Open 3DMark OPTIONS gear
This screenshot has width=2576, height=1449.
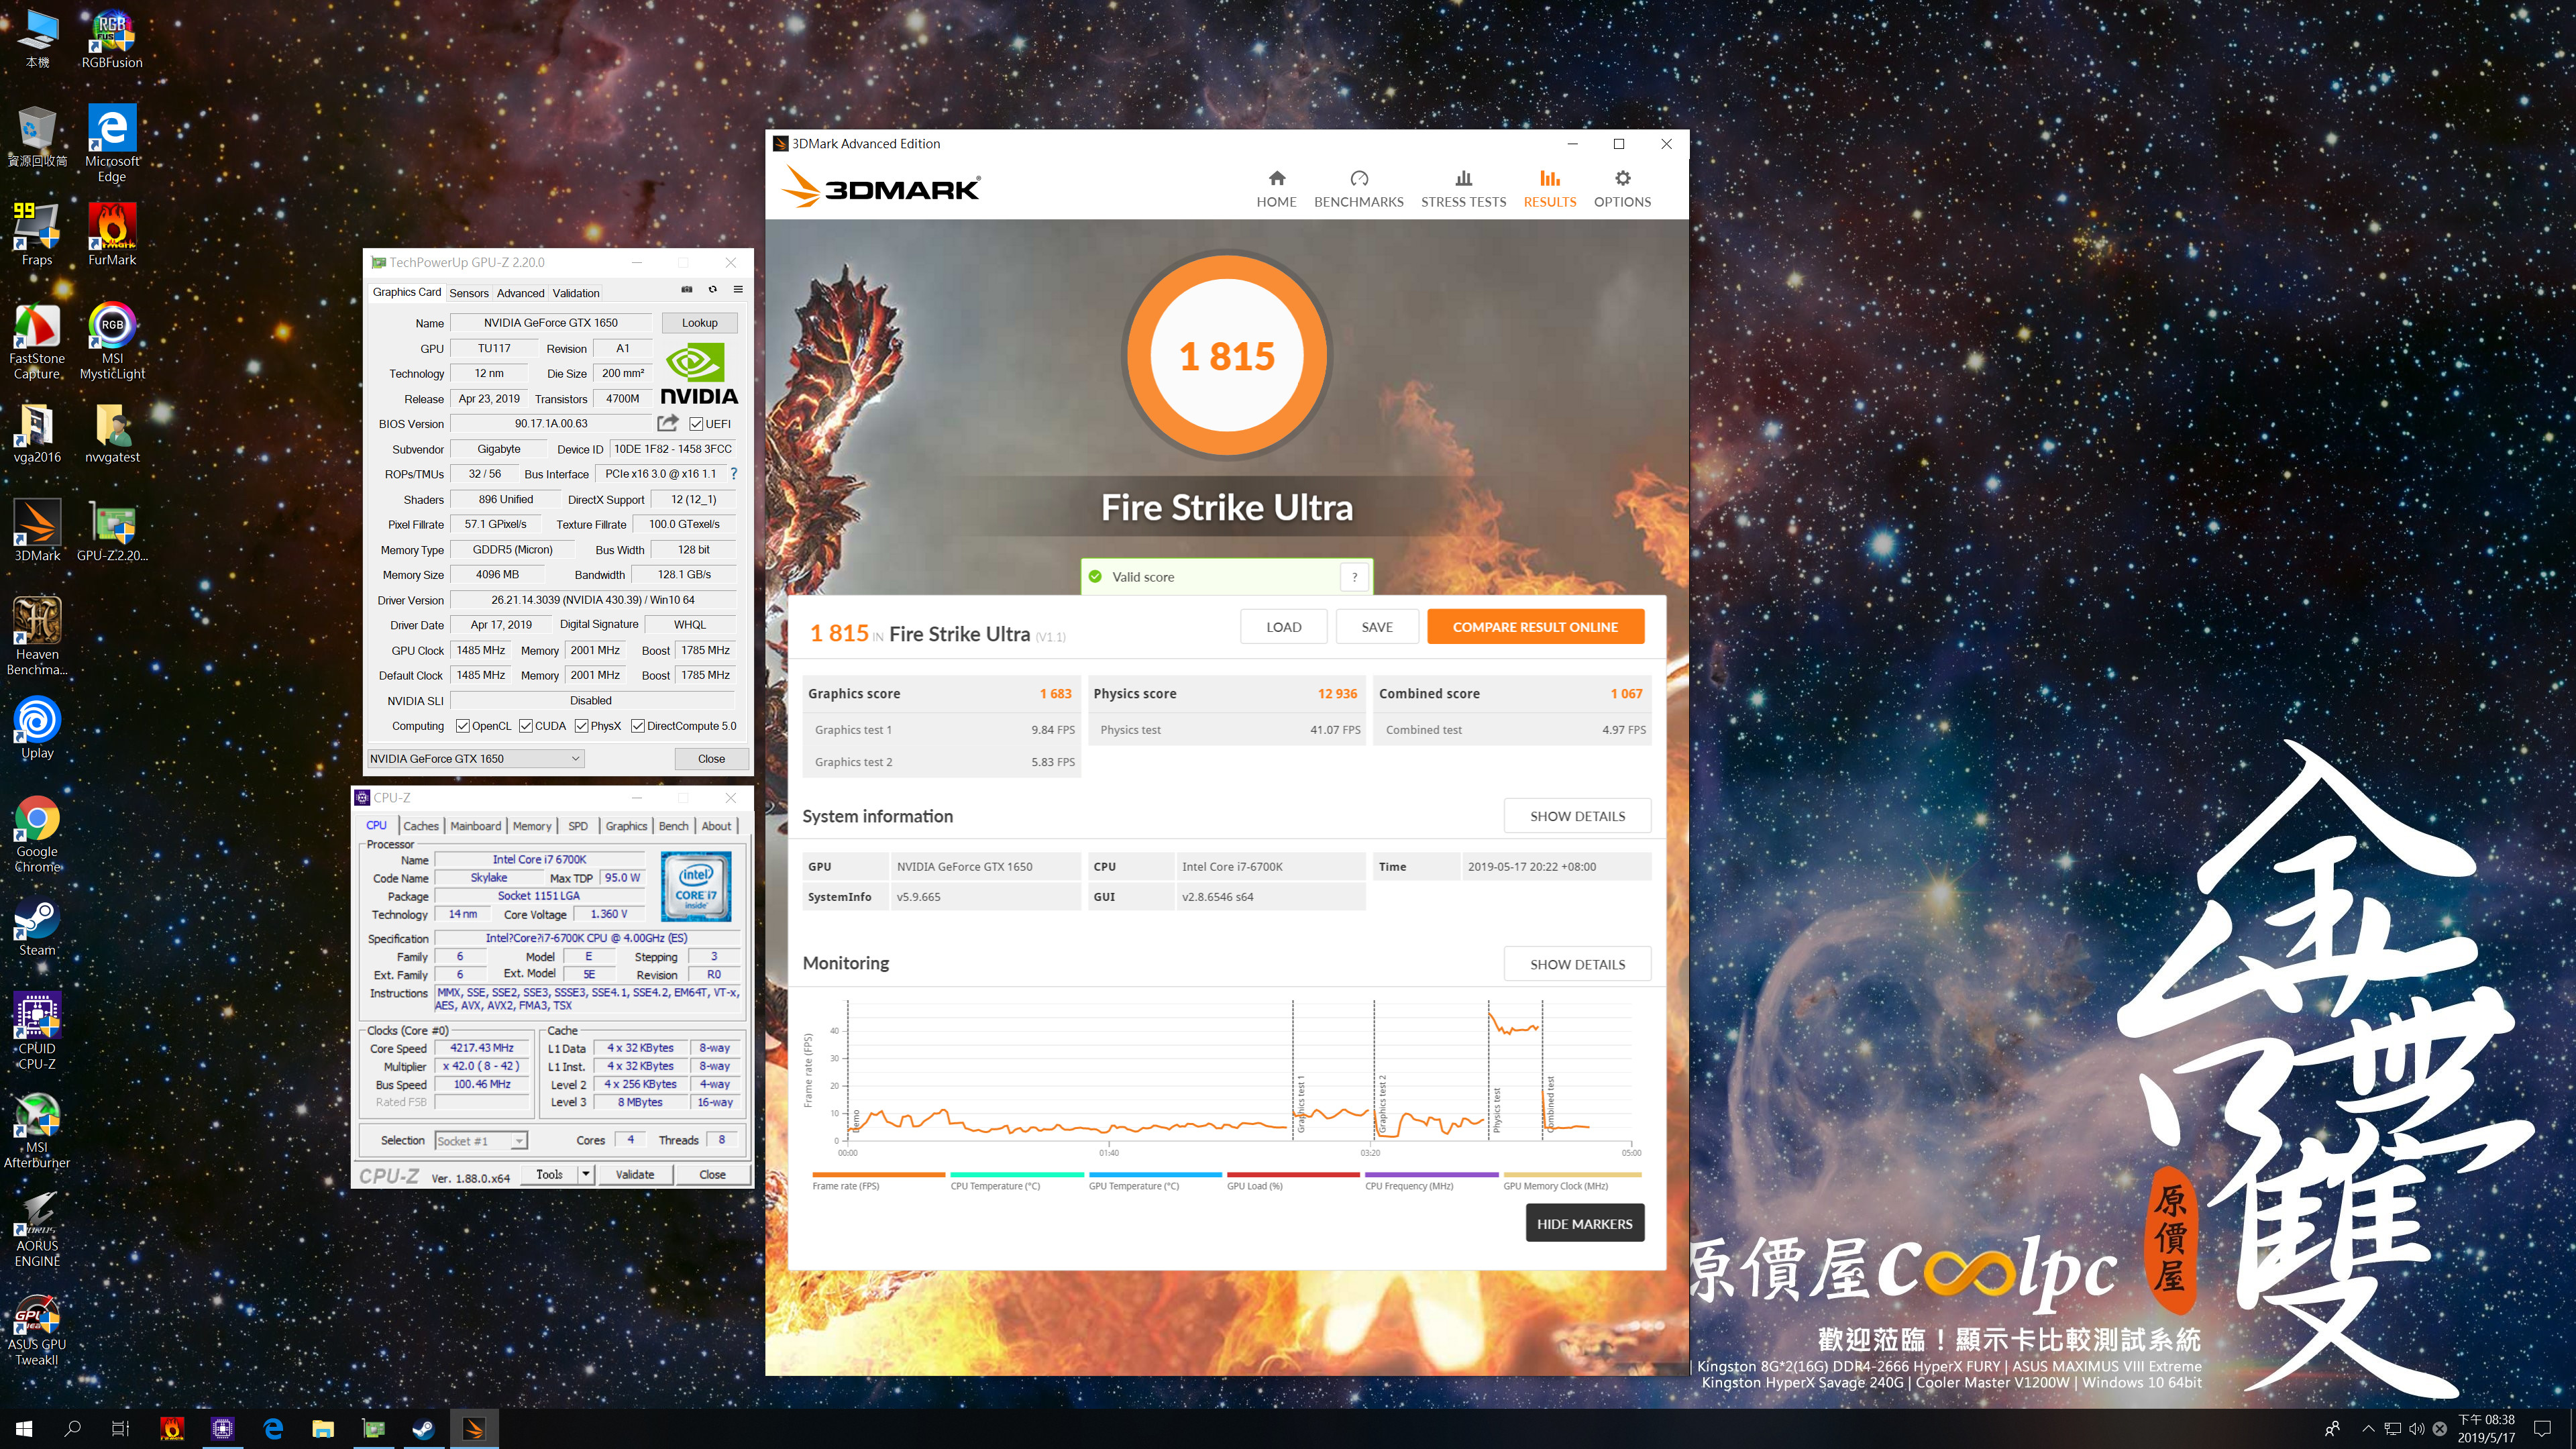1622,188
